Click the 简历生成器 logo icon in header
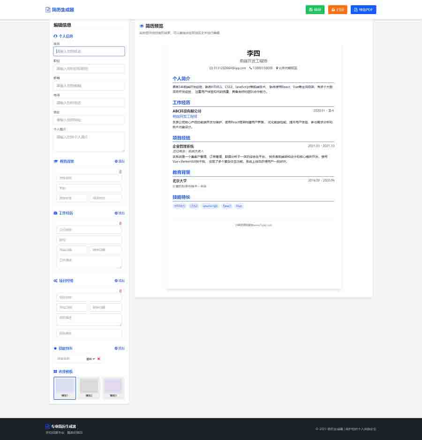 click(x=47, y=10)
